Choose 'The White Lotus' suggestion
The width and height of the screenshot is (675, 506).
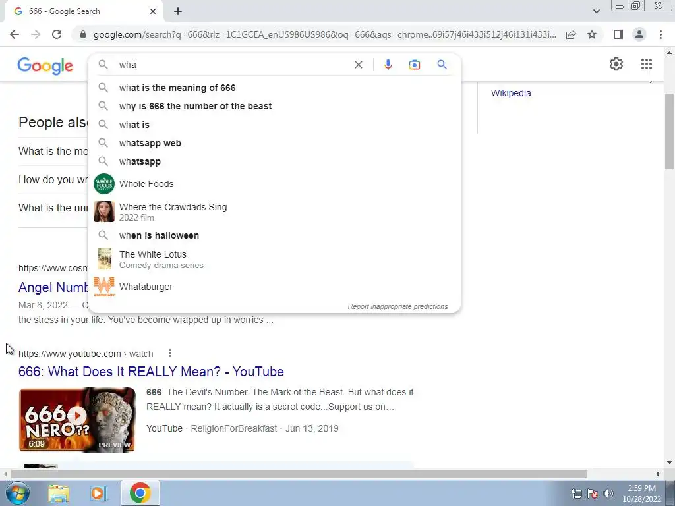tap(274, 260)
